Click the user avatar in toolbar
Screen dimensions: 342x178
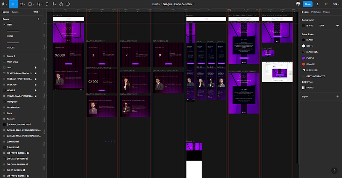pos(298,4)
